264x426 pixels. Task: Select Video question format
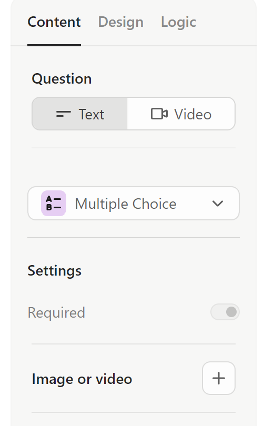(x=181, y=114)
